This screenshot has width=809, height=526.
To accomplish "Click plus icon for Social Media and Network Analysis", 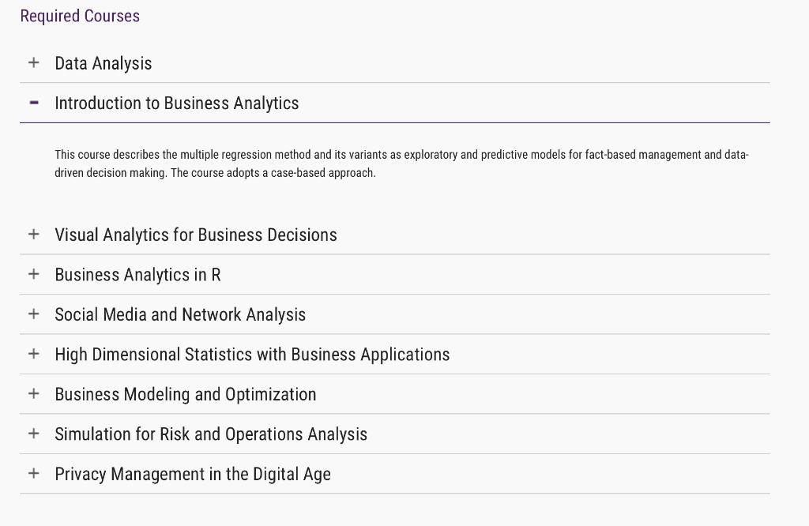I will [x=33, y=314].
